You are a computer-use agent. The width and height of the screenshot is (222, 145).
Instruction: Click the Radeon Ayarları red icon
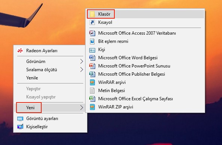(20, 51)
